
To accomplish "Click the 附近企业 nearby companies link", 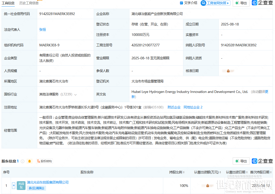I will click(174, 107).
